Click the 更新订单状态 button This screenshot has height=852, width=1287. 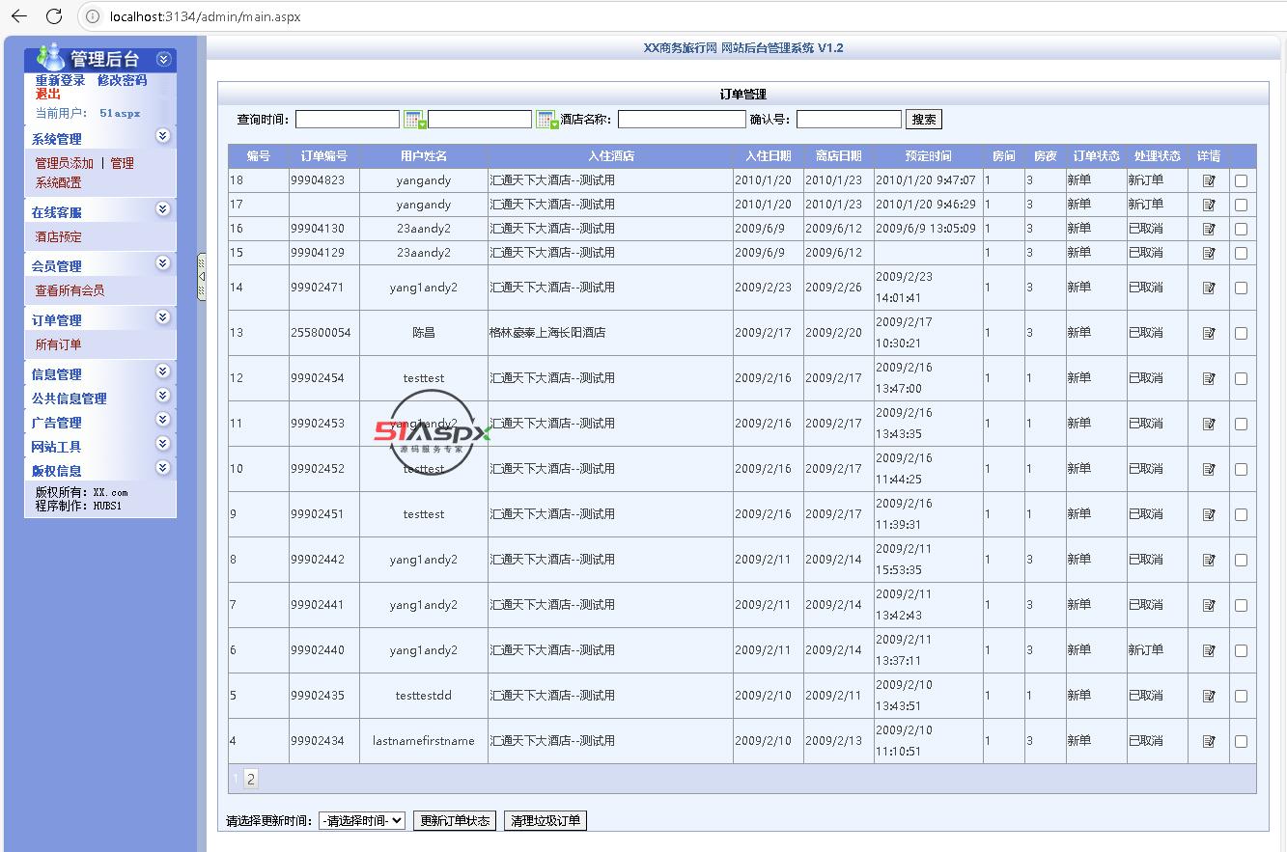coord(455,820)
